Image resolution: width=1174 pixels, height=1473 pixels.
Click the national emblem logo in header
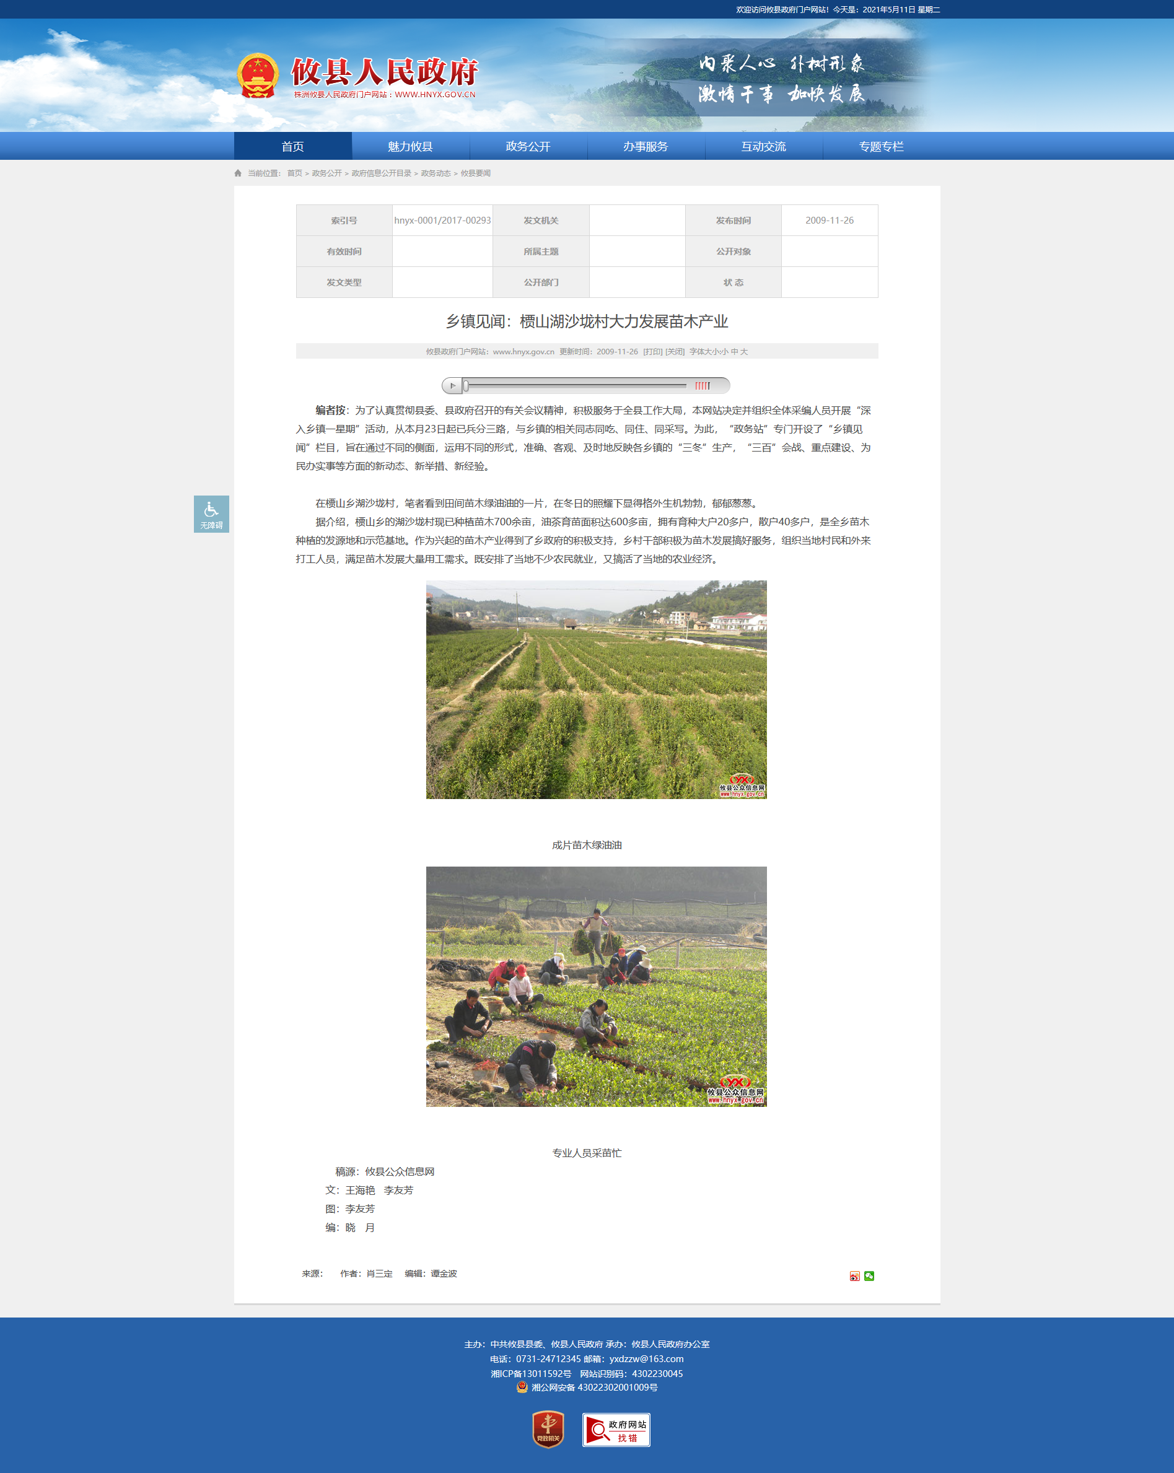pos(258,76)
